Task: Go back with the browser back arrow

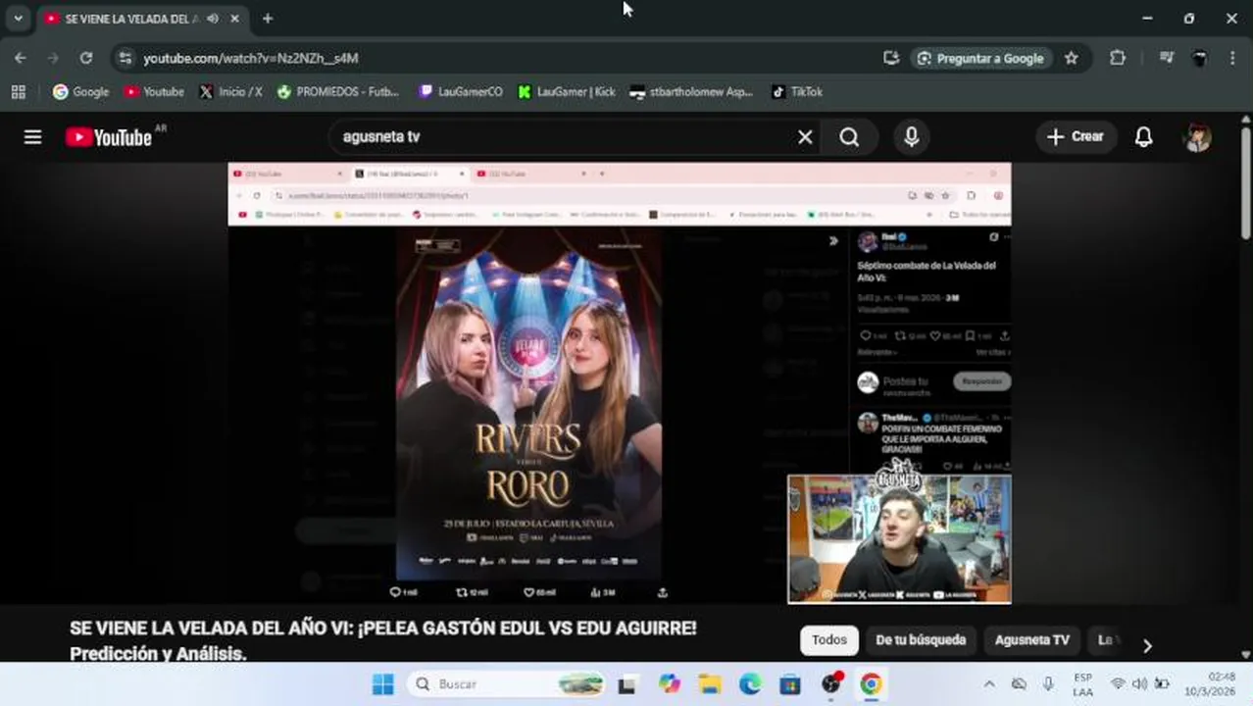Action: point(21,58)
